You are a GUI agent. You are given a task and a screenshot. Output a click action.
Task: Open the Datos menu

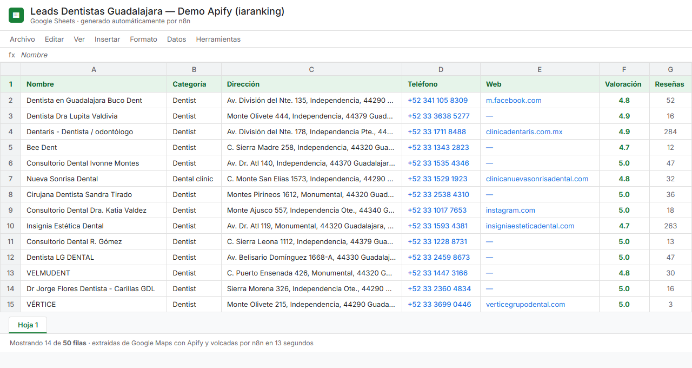pos(176,39)
